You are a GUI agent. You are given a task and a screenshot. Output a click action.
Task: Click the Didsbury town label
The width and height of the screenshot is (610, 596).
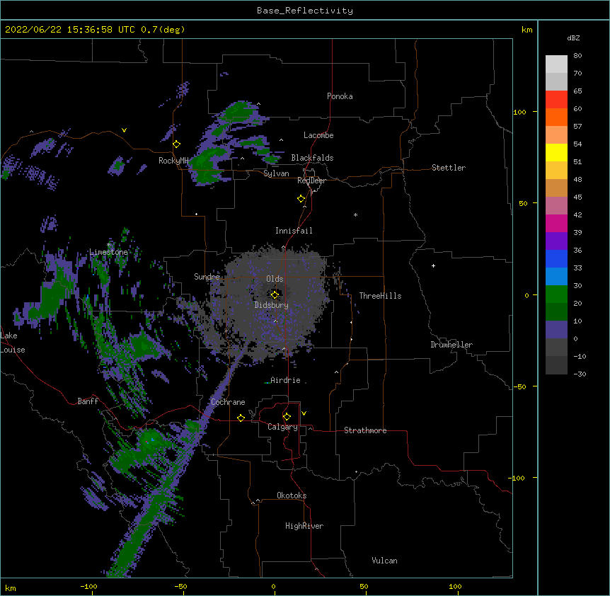pos(272,305)
